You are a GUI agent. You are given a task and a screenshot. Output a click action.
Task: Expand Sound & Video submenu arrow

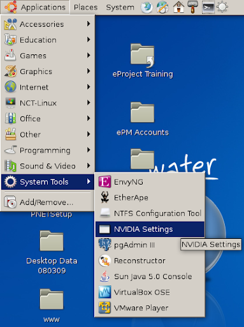[89, 165]
